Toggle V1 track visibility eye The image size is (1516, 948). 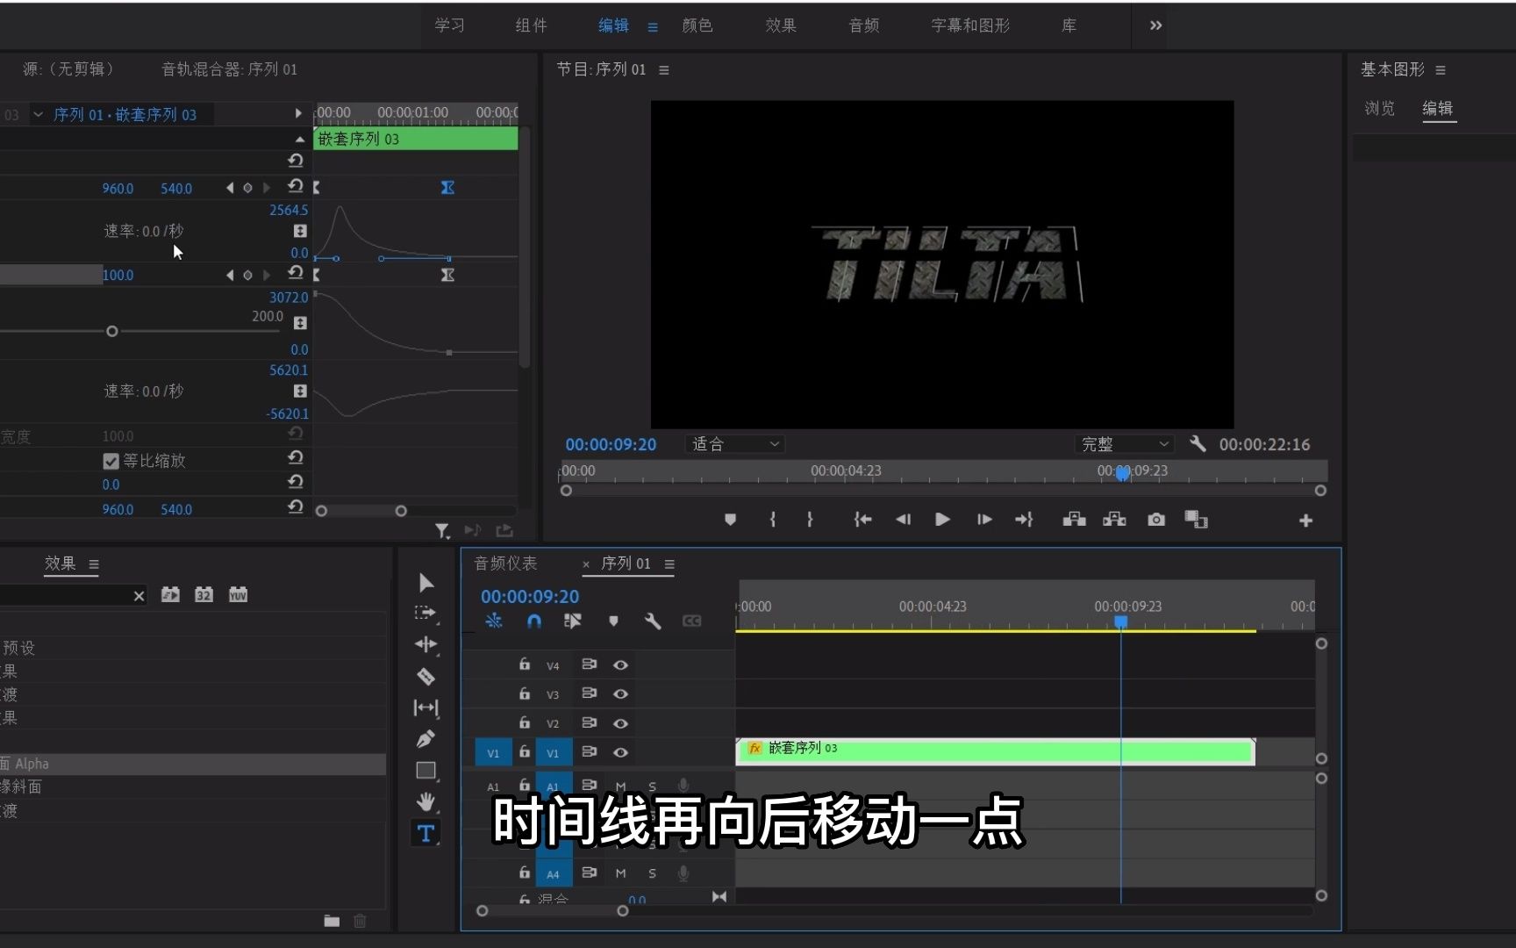[x=620, y=752]
